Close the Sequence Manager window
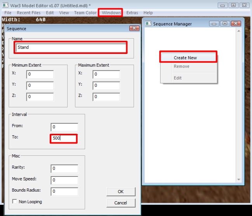 236,24
